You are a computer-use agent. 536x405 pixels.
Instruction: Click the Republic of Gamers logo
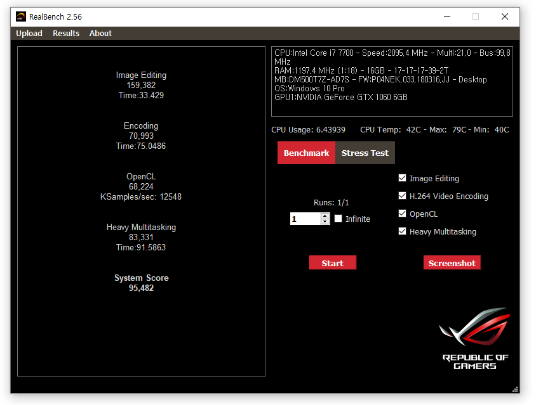tap(475, 338)
